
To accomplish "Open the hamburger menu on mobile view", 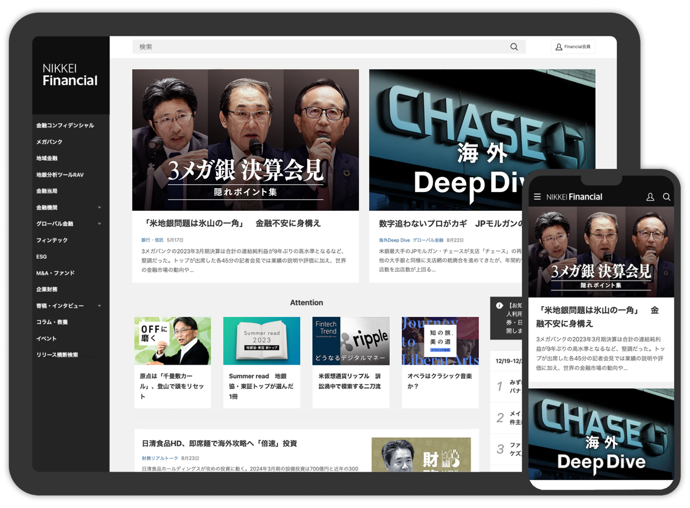I will click(x=537, y=197).
